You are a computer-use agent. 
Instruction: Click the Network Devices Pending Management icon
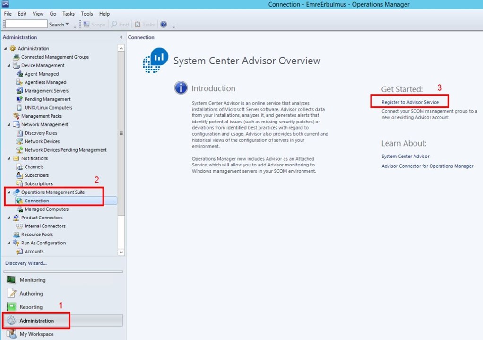tap(19, 150)
